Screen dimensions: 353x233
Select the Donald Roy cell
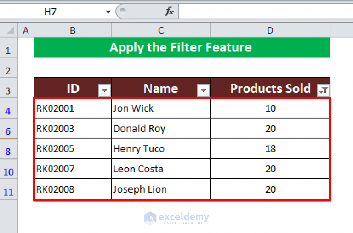pyautogui.click(x=161, y=128)
